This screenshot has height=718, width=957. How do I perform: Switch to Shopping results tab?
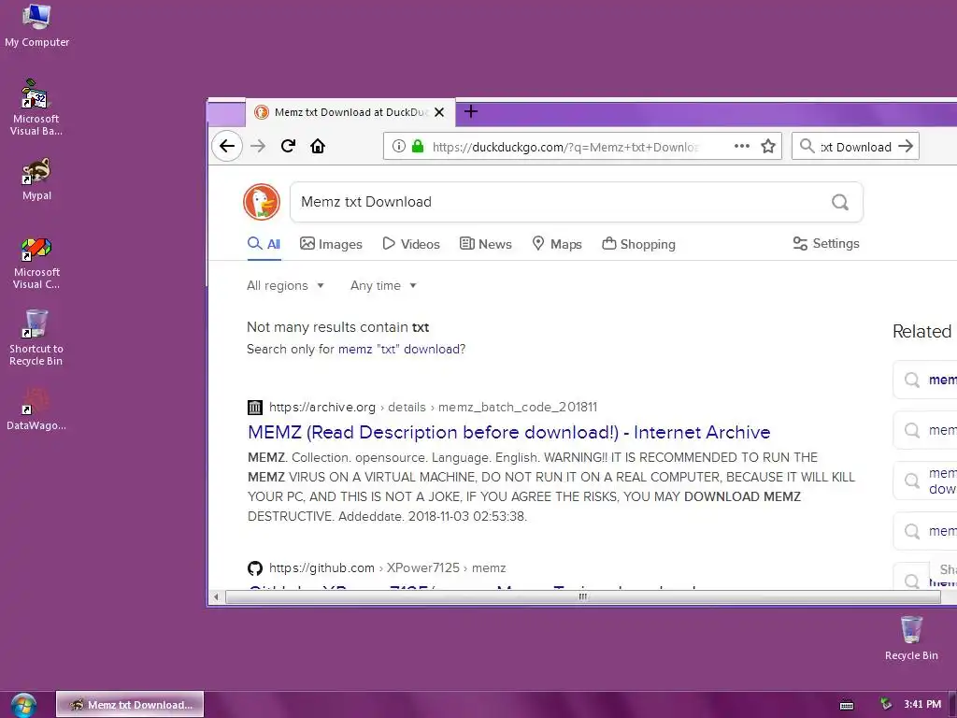638,244
